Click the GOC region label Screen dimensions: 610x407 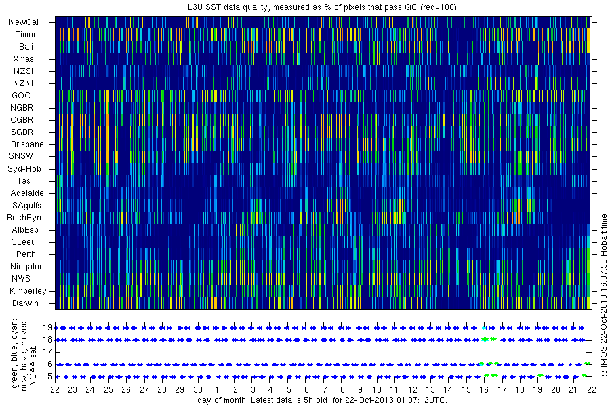click(21, 96)
